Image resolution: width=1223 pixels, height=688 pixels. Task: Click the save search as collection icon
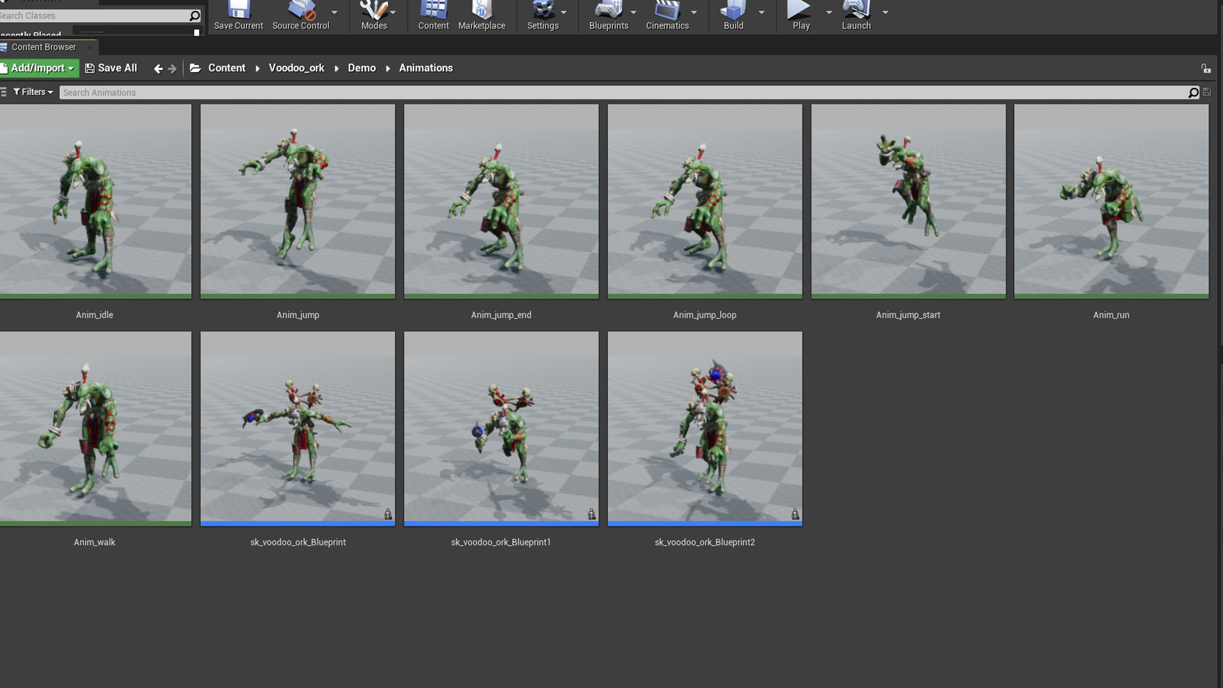point(1207,92)
